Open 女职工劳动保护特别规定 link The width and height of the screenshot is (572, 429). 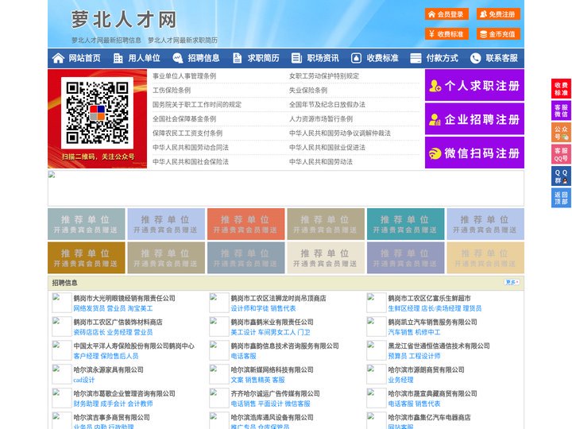click(x=324, y=76)
